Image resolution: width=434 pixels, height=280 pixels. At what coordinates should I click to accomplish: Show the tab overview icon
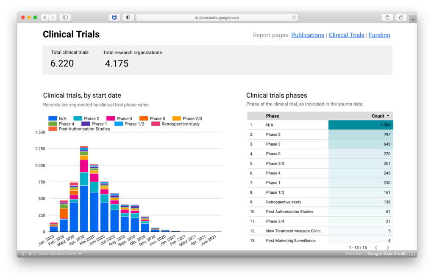click(401, 17)
